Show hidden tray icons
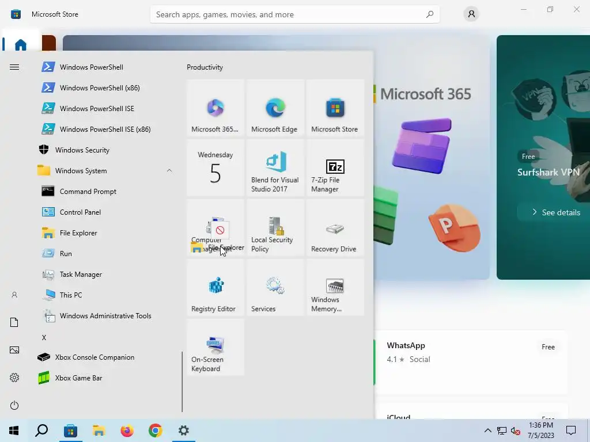 (x=487, y=430)
